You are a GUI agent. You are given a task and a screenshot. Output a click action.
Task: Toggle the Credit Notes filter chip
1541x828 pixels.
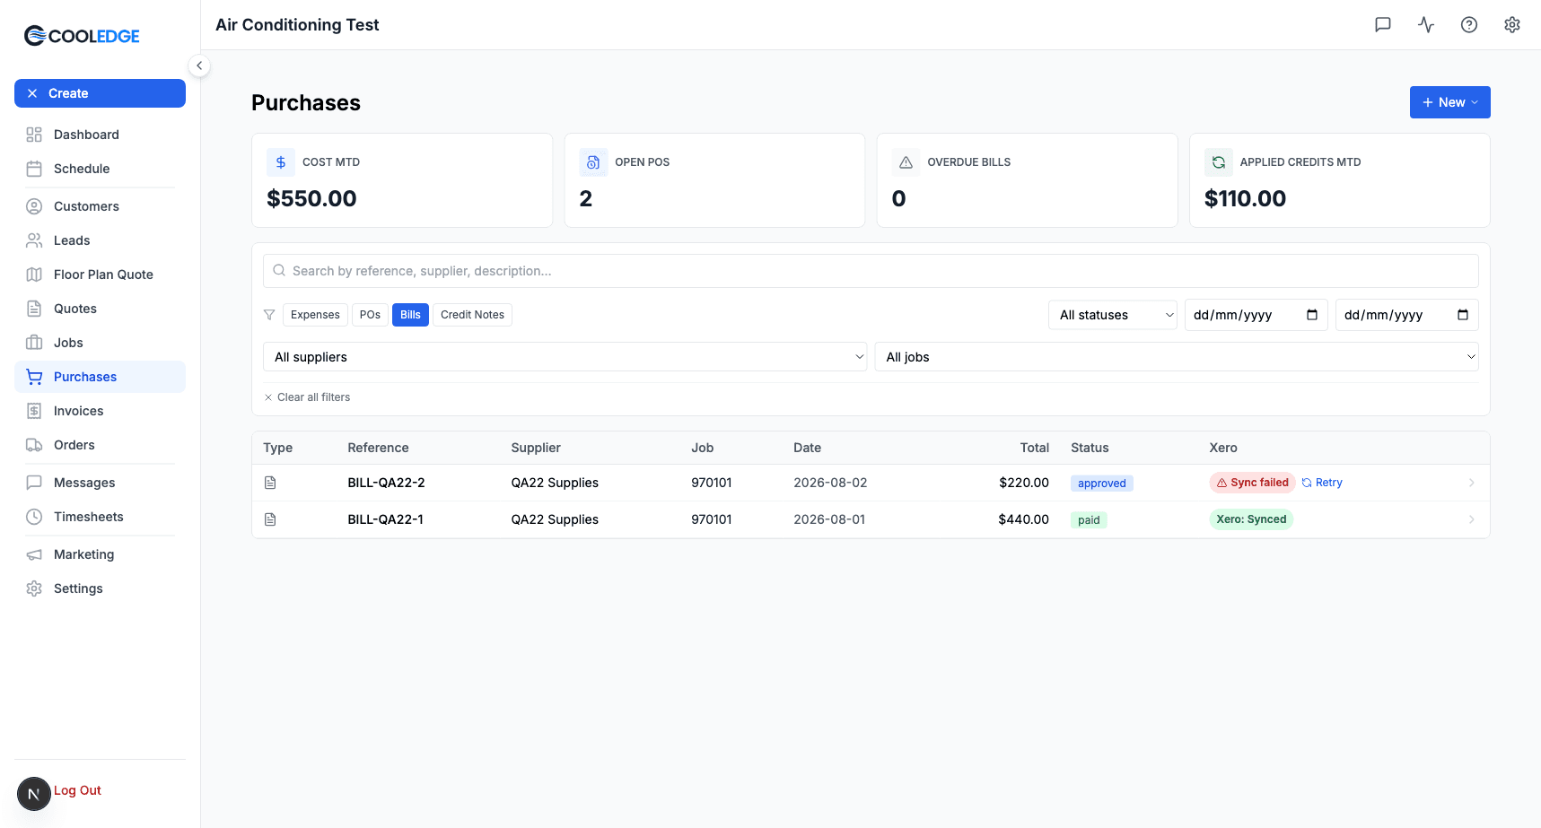tap(472, 315)
